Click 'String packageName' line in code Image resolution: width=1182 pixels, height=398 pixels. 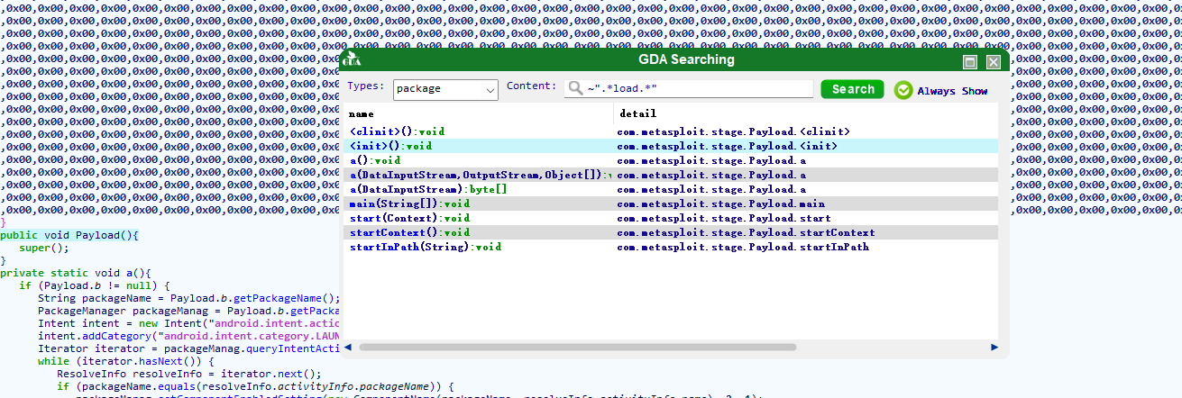[x=189, y=298]
